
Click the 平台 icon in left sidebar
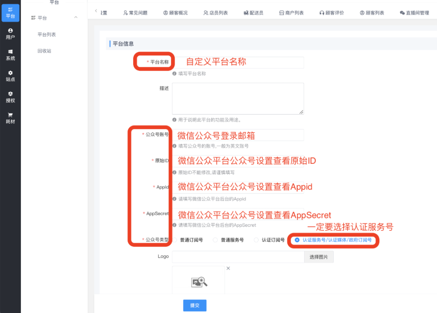coord(10,10)
